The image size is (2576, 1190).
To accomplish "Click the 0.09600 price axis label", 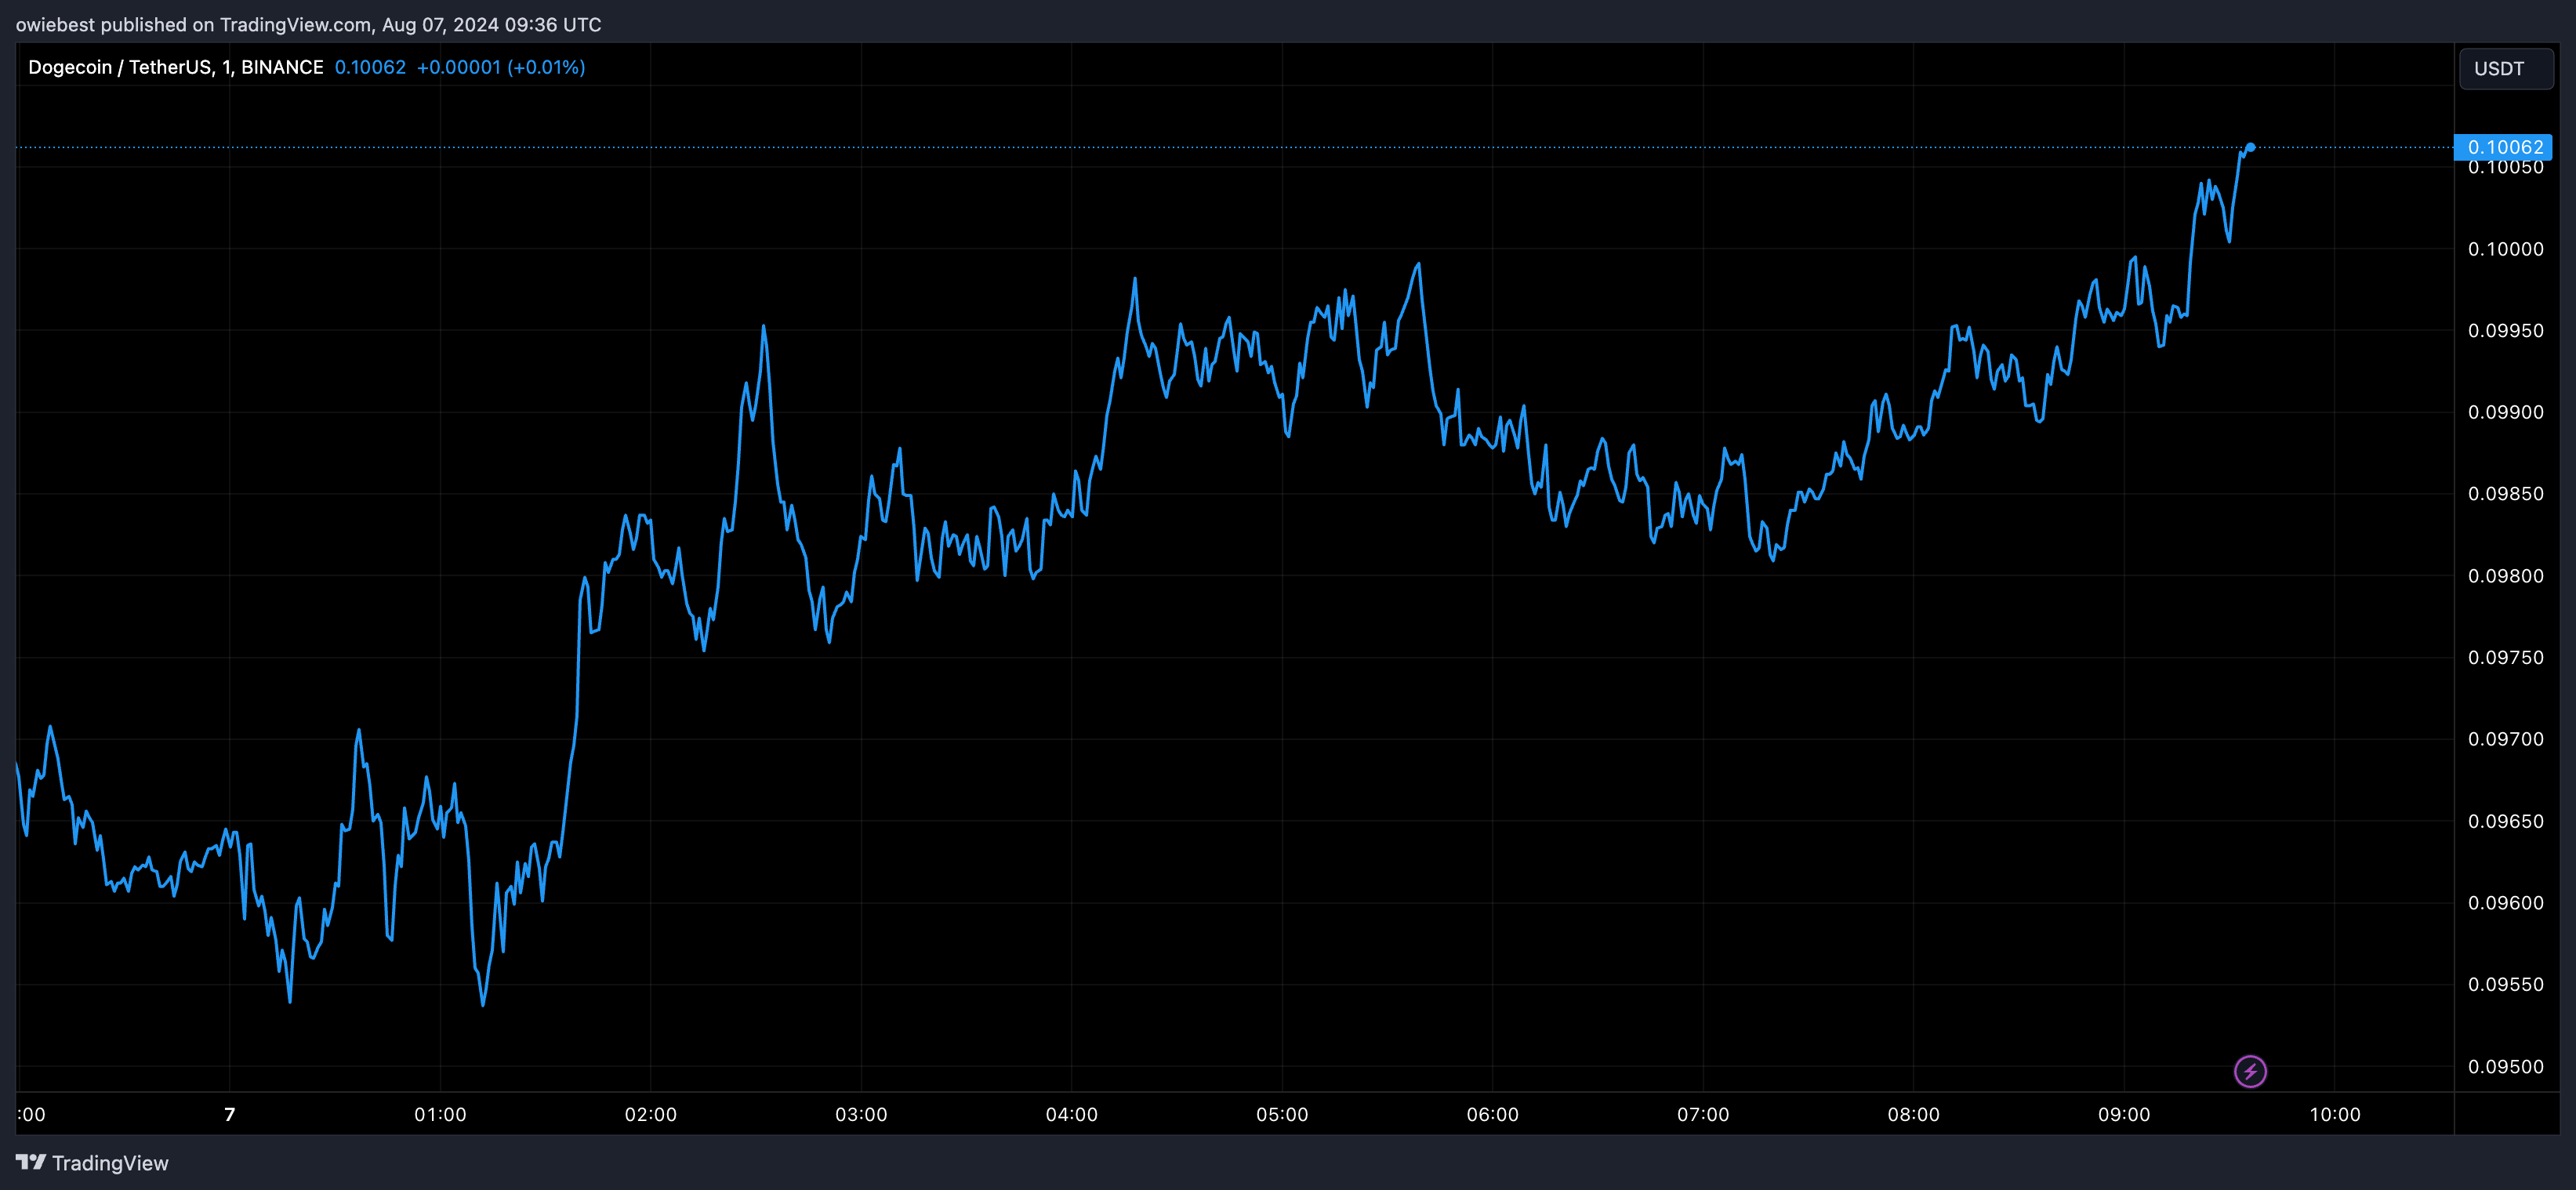I will (2505, 903).
